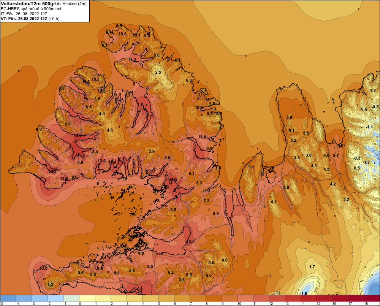Click legend swatch between 4 and 5
The image size is (380, 306).
[150, 298]
